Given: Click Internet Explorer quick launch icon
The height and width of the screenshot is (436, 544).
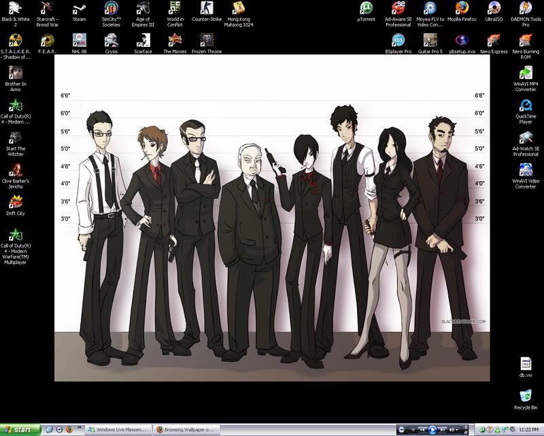Looking at the screenshot, I should pos(49,429).
